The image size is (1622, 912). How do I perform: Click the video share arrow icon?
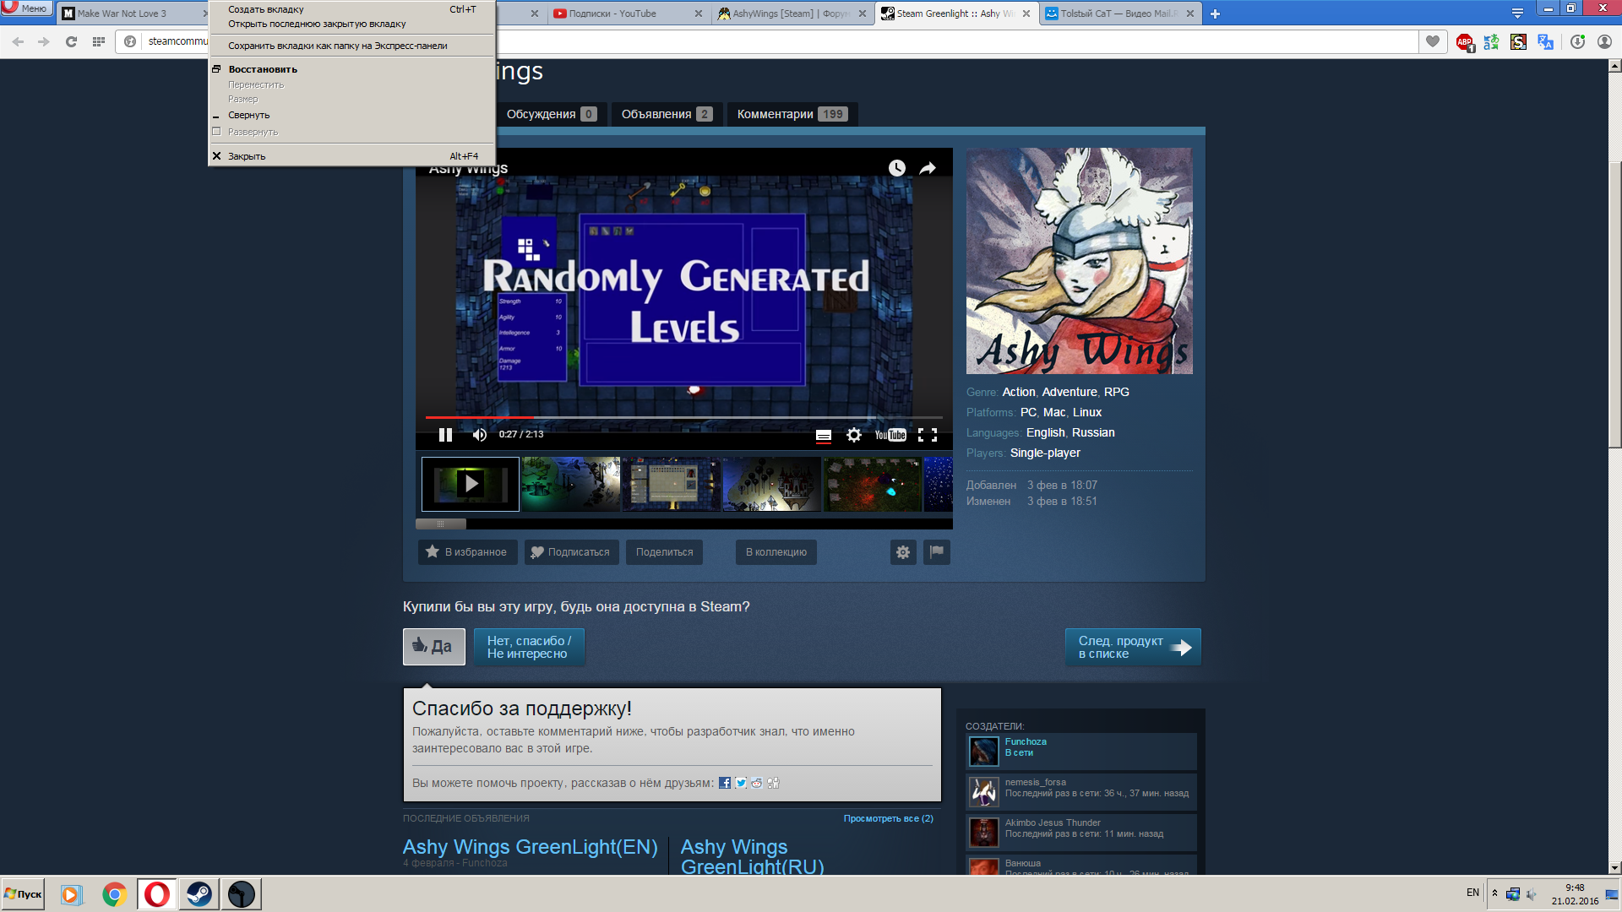pyautogui.click(x=928, y=168)
